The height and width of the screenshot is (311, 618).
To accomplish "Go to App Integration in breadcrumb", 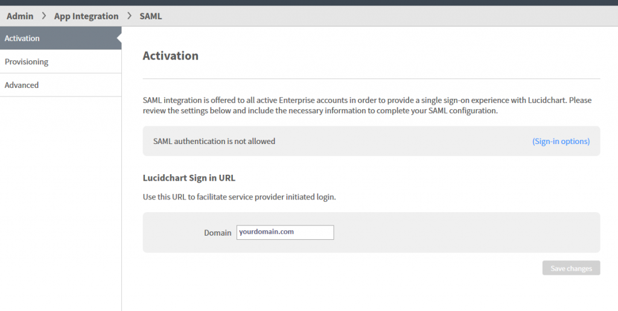I will 86,16.
